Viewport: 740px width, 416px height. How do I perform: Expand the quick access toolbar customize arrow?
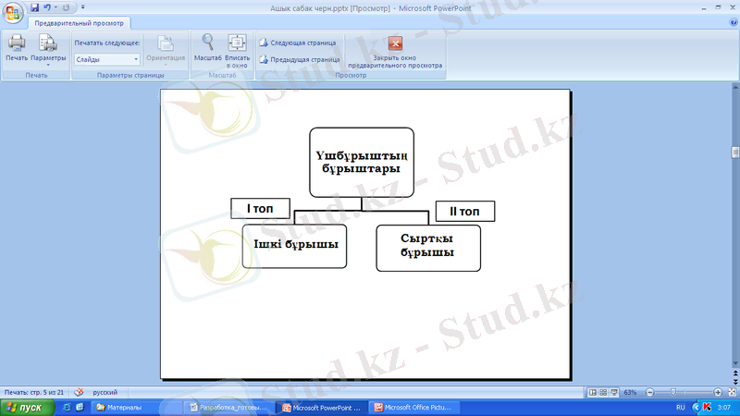pos(82,7)
